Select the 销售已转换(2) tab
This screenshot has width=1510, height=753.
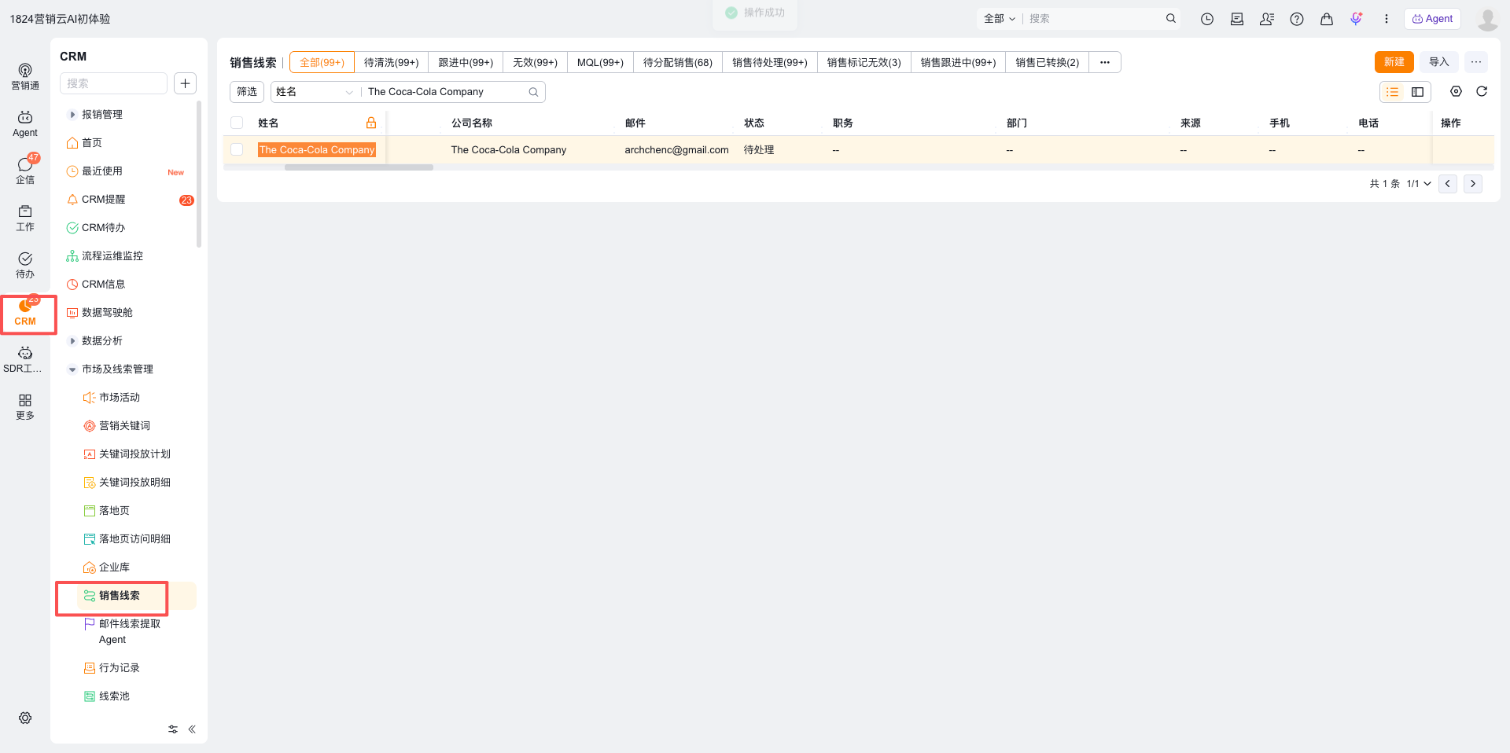tap(1048, 62)
